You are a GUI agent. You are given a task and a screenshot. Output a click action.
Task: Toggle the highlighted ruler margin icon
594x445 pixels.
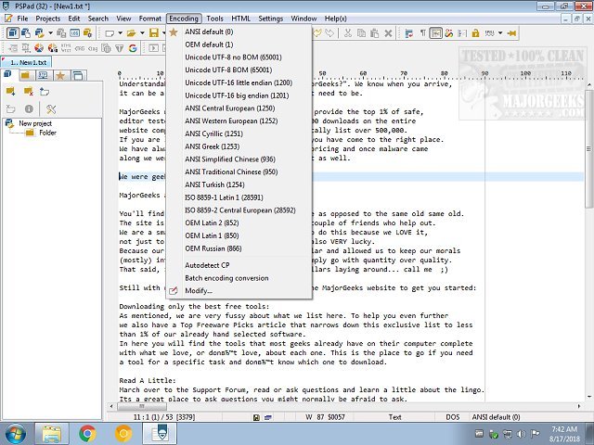tap(435, 33)
